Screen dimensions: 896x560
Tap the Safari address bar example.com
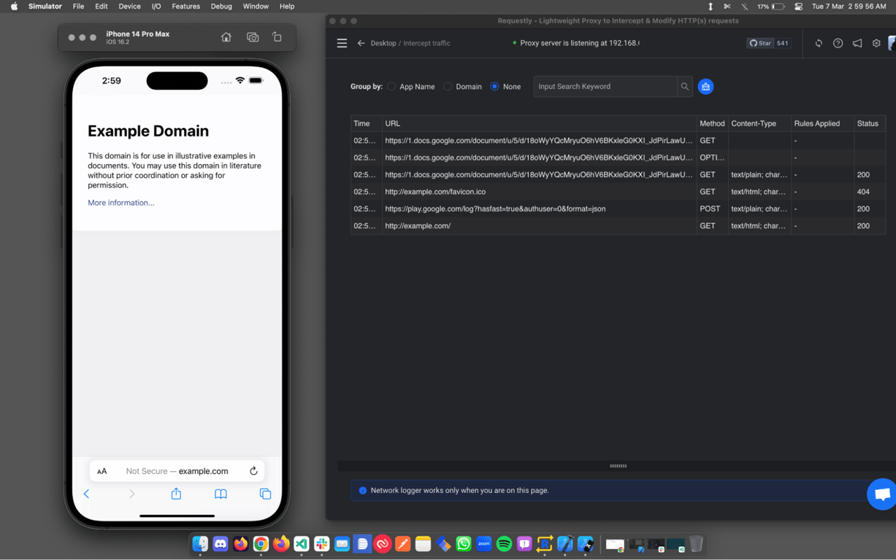pyautogui.click(x=177, y=471)
